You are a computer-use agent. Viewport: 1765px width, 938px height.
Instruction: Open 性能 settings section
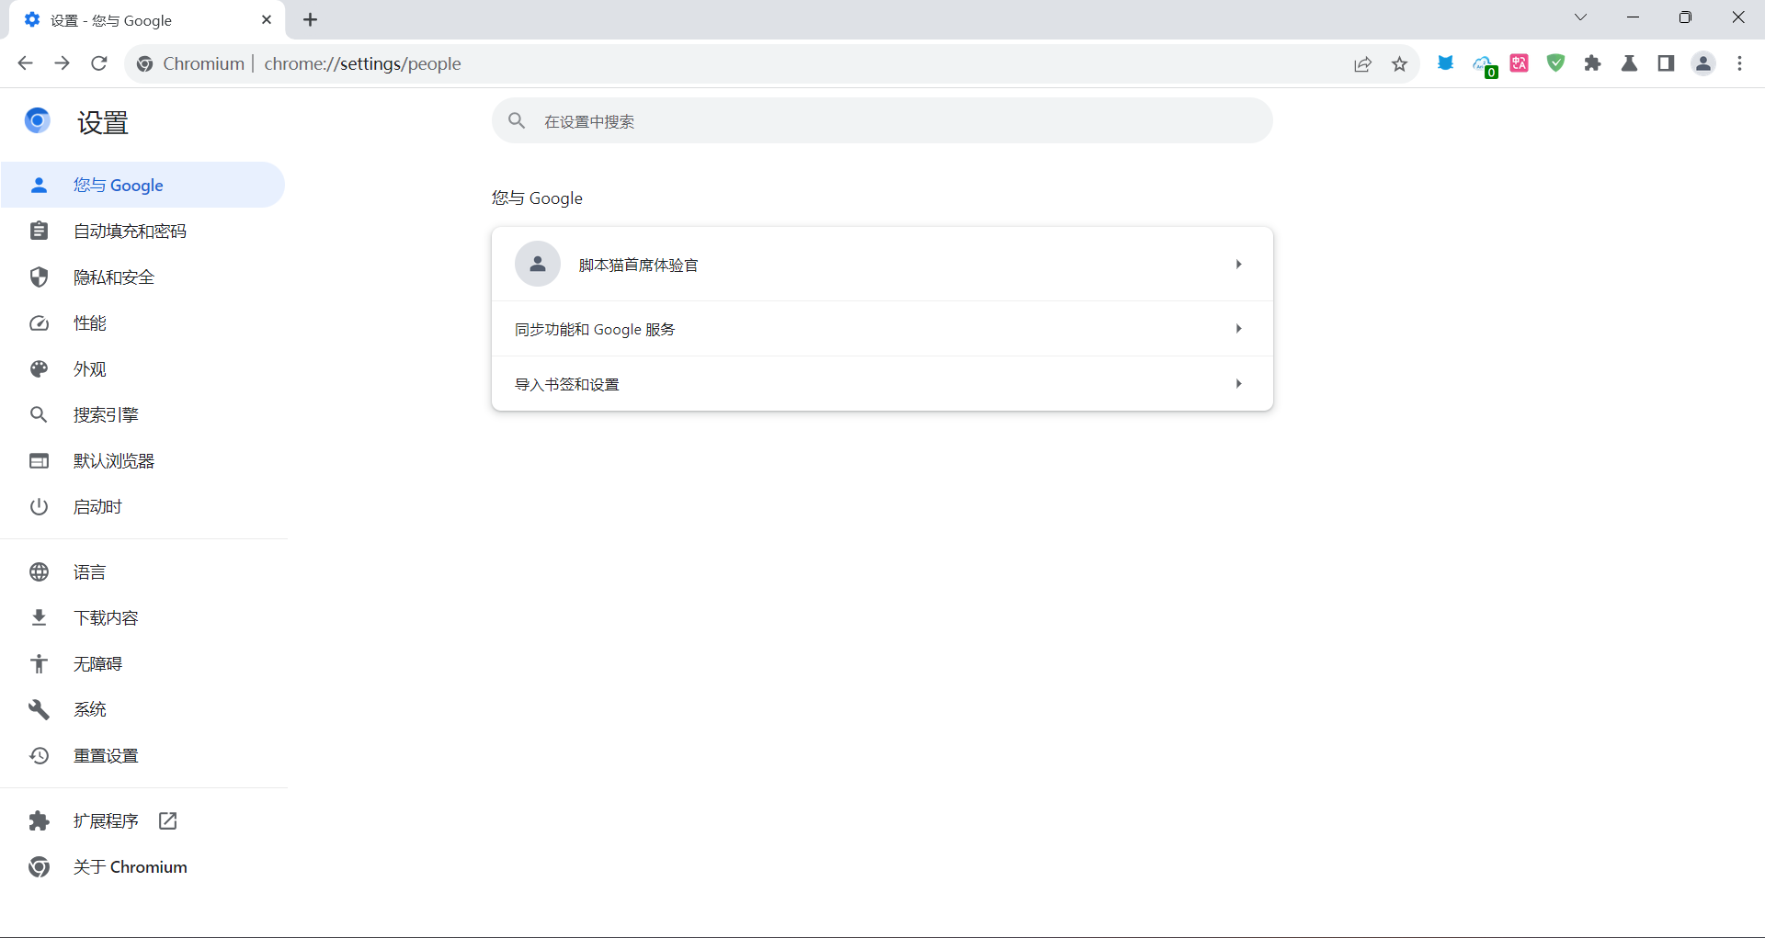coord(142,322)
